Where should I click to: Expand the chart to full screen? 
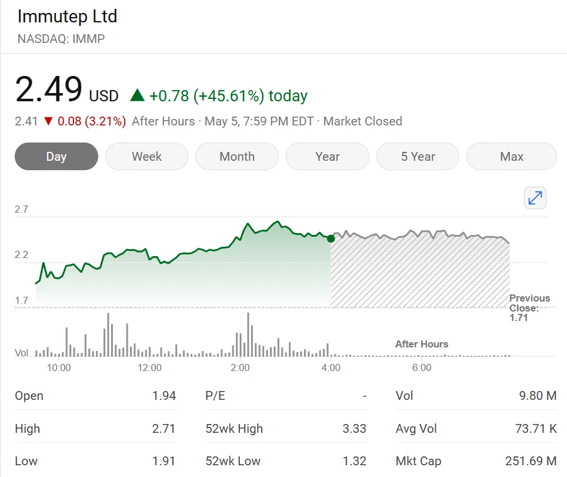(535, 198)
